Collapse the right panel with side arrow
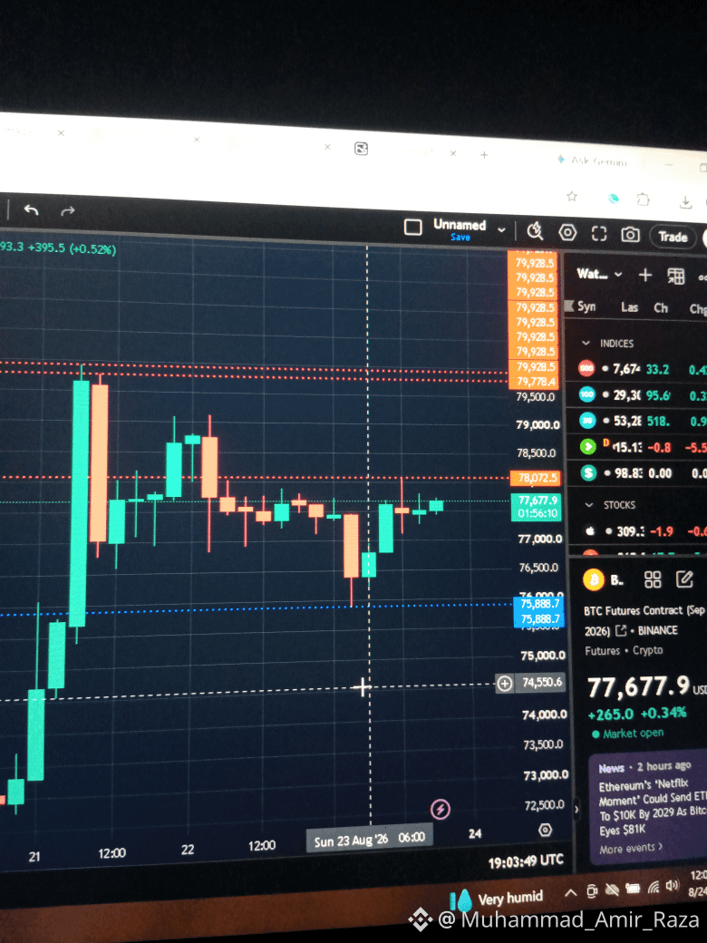Screen dimensions: 707x943 tap(576, 810)
